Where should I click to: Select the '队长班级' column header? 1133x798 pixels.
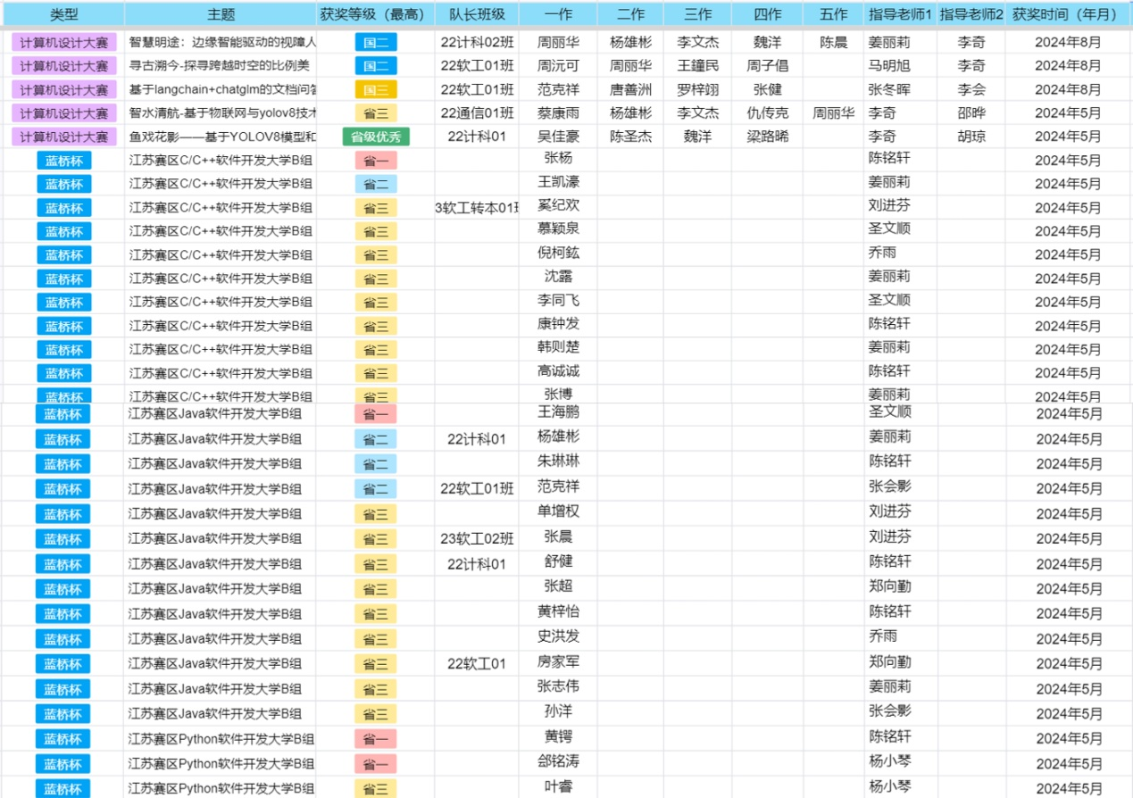477,14
